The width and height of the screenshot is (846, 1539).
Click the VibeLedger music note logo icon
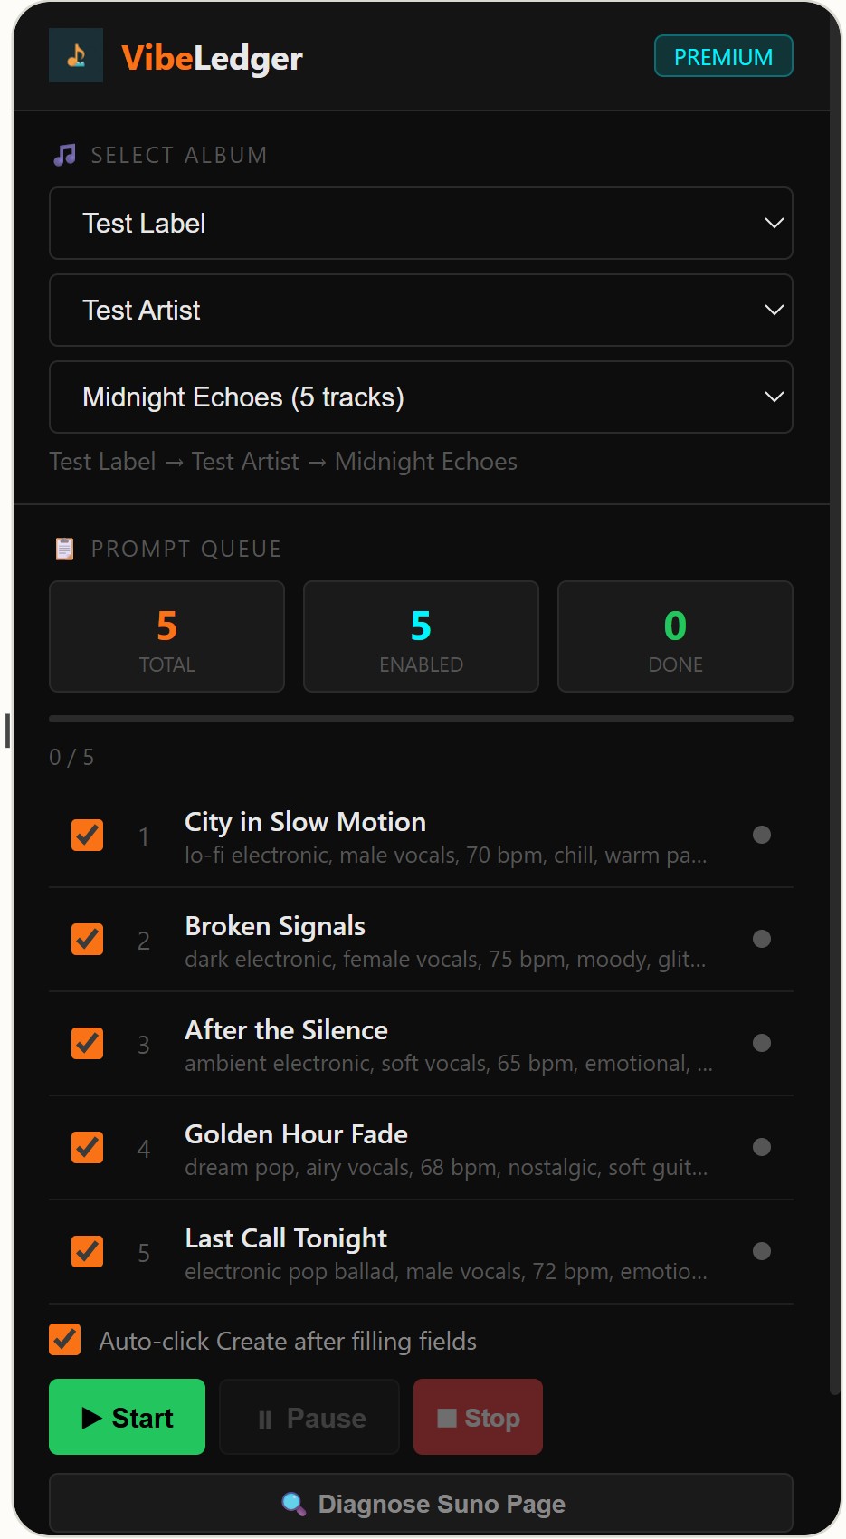pyautogui.click(x=75, y=55)
